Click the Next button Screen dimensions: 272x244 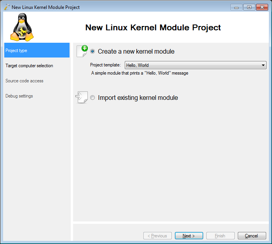(x=189, y=236)
